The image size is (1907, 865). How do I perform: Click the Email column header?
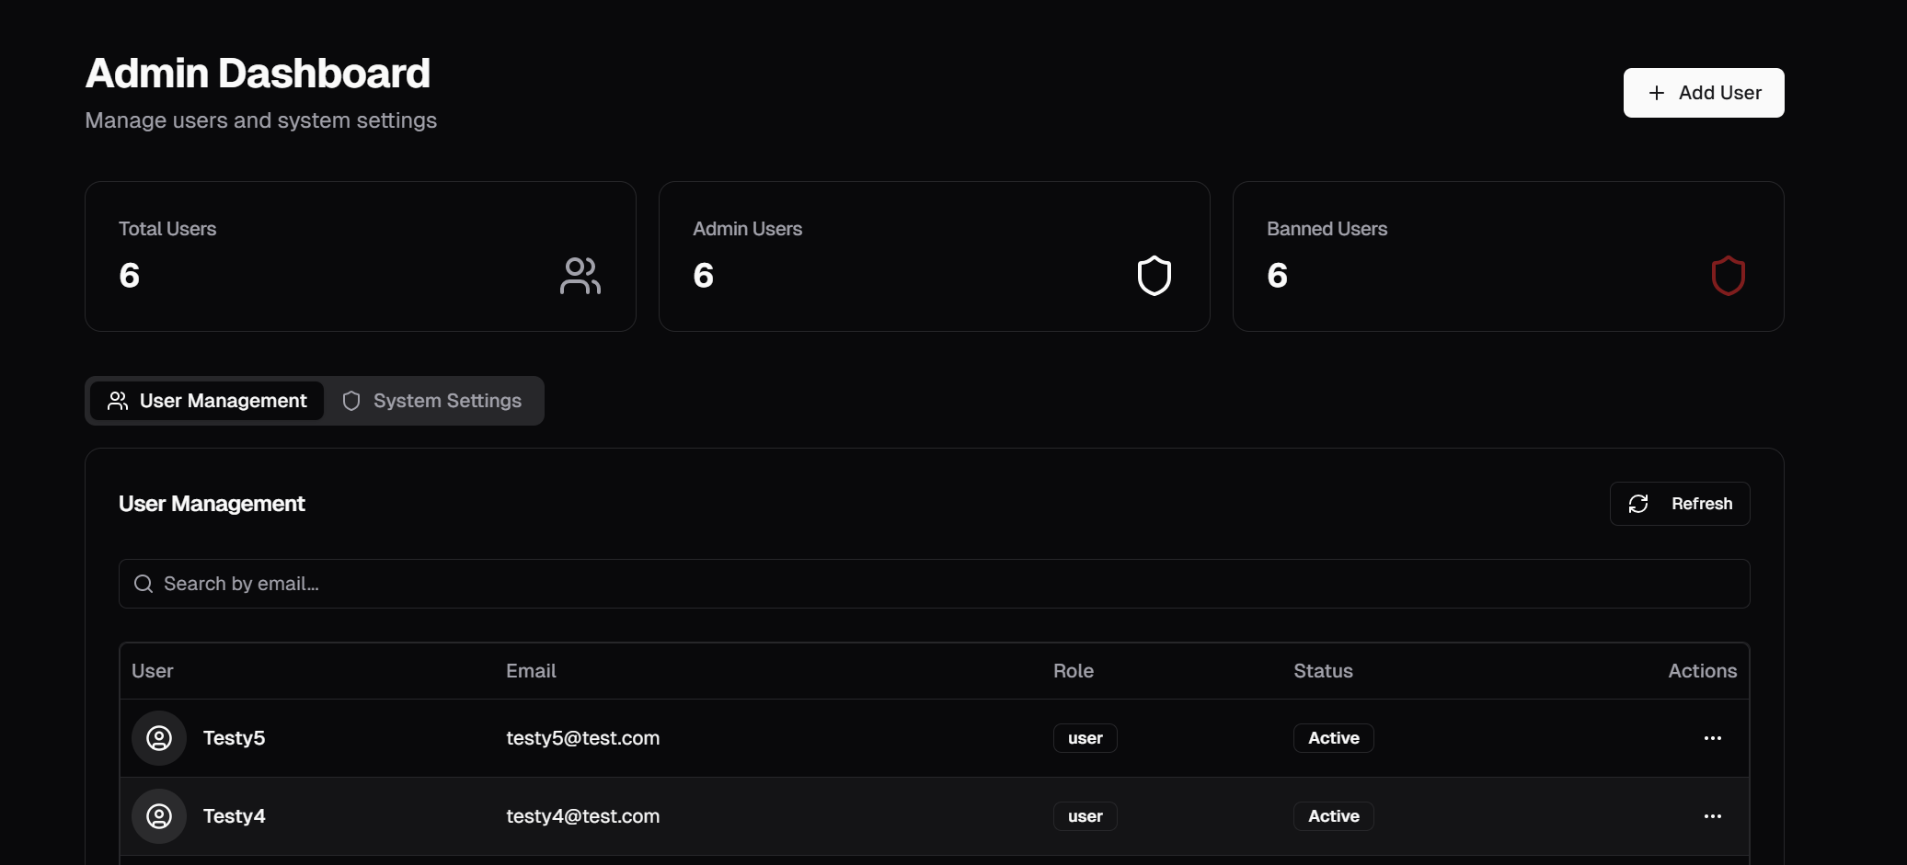pos(532,671)
